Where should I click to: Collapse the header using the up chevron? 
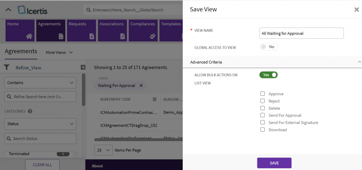tap(8, 10)
